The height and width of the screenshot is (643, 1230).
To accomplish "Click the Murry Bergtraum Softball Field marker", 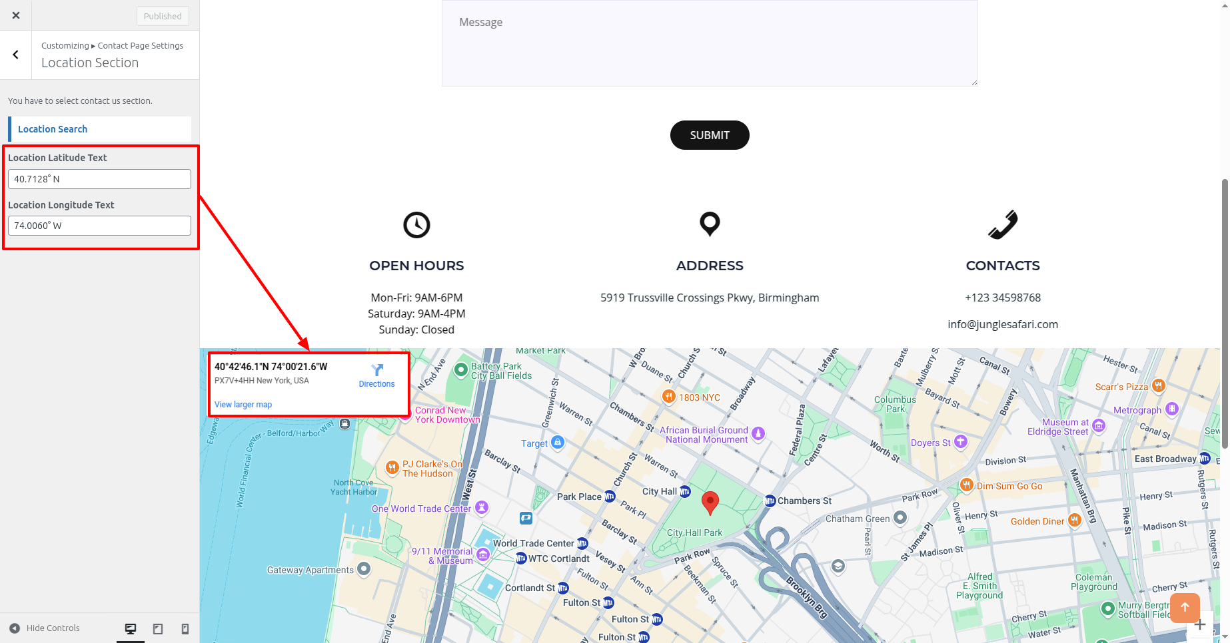I will point(1108,608).
